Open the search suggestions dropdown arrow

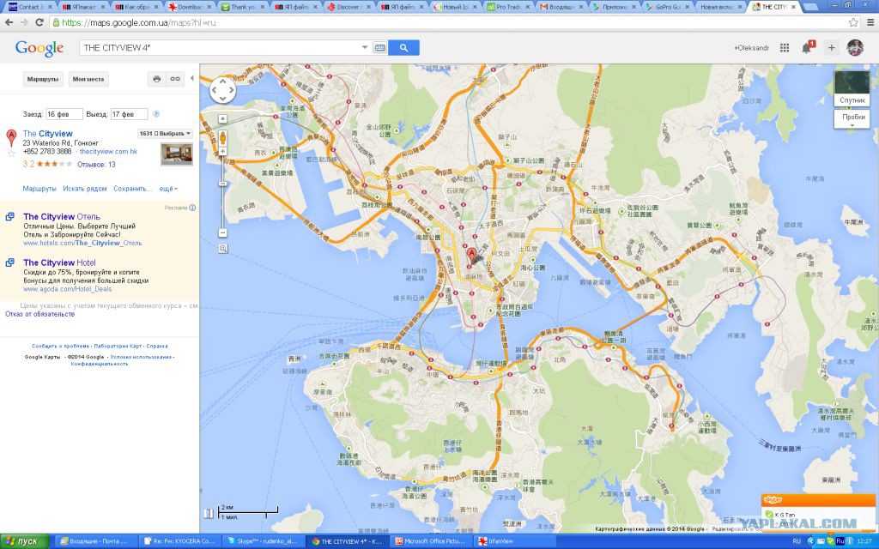tap(364, 48)
